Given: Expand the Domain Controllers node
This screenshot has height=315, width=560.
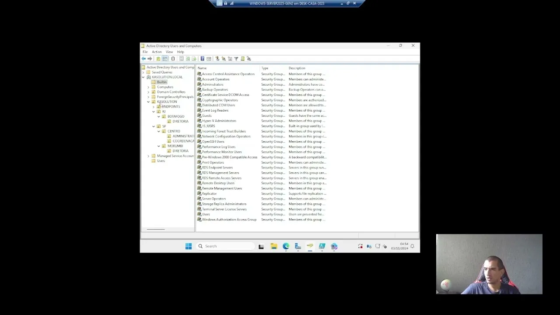Looking at the screenshot, I should [148, 92].
